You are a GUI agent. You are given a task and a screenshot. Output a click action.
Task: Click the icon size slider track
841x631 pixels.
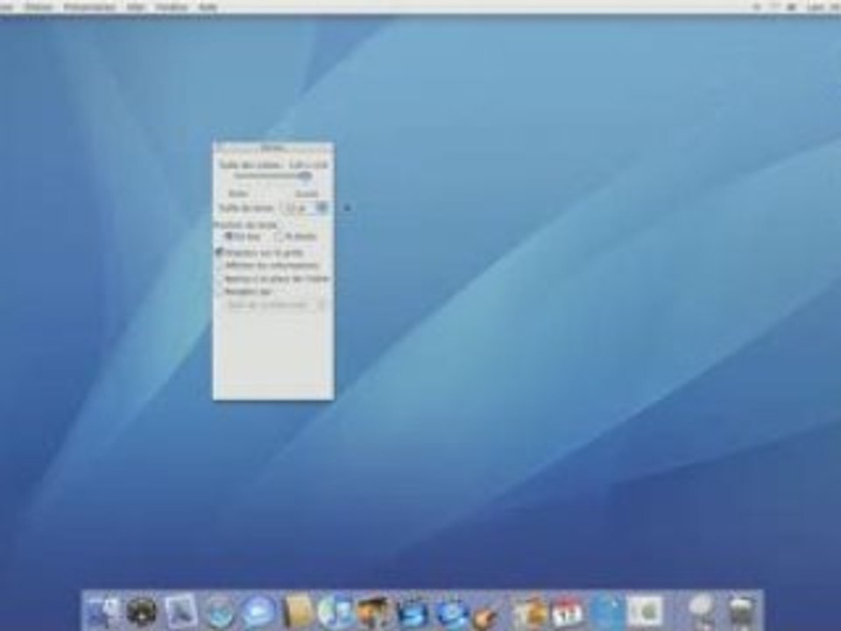click(272, 176)
